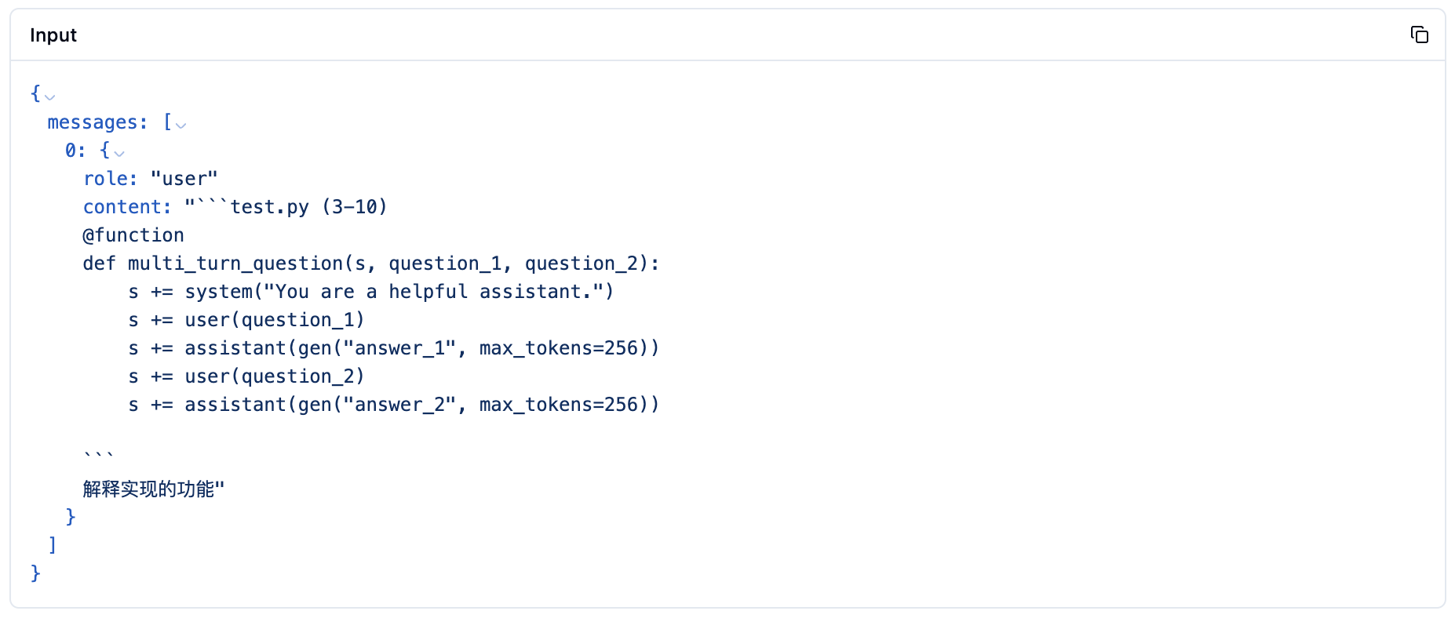Collapse message 0 object chevron

click(x=119, y=154)
